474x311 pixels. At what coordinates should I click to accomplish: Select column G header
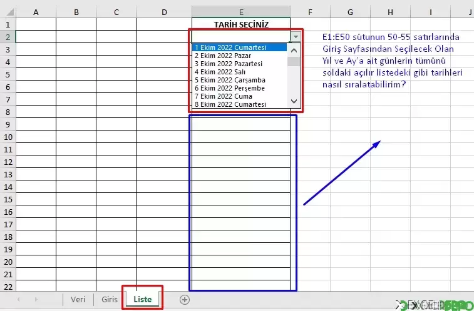click(351, 12)
